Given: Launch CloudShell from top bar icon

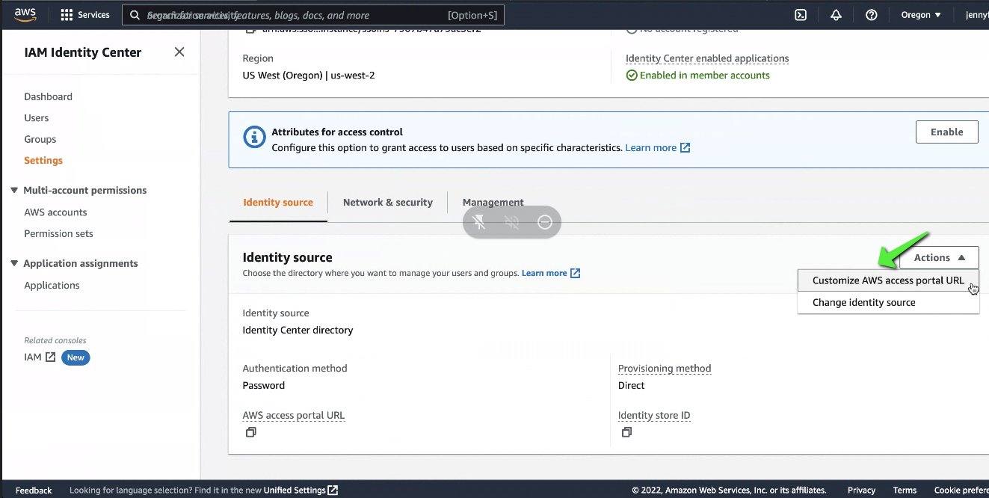Looking at the screenshot, I should (x=801, y=15).
